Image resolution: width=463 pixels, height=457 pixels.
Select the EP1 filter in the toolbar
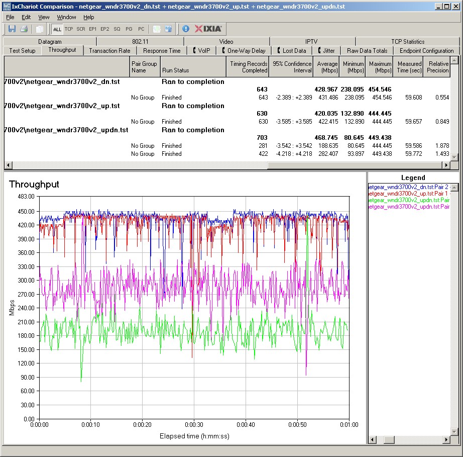point(93,29)
